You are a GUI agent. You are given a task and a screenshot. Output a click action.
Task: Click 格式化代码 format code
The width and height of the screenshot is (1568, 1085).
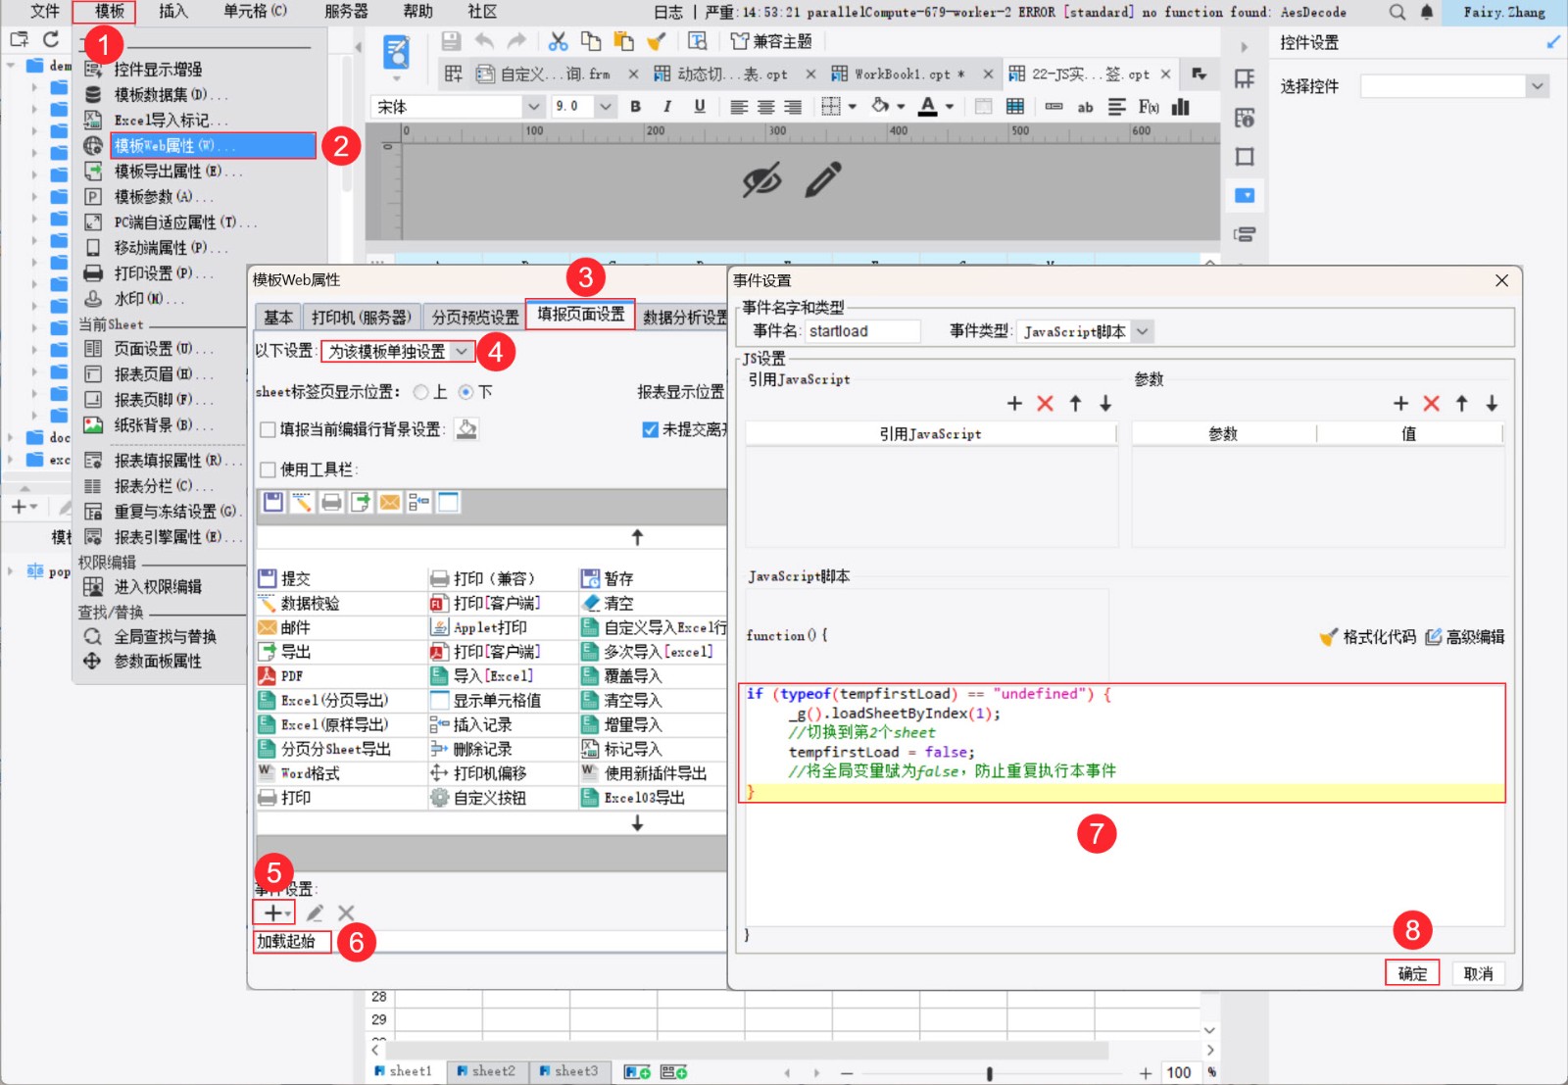[1368, 637]
